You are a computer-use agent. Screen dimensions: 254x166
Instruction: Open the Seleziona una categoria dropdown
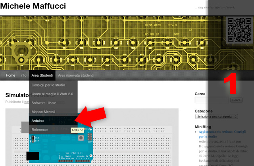216,117
